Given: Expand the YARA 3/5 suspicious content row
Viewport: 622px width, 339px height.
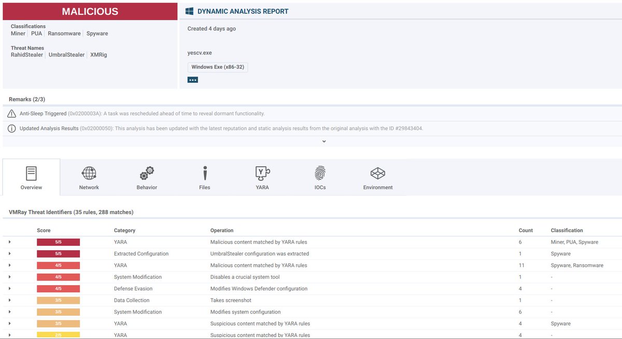Looking at the screenshot, I should point(9,323).
